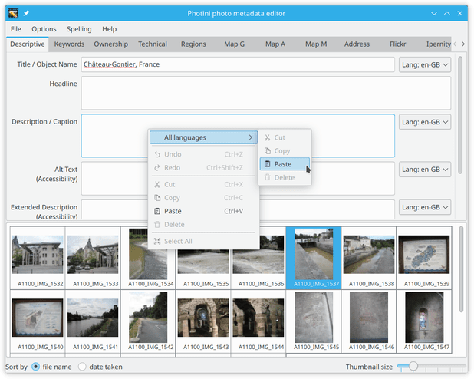Screen dimensions: 474x379
Task: Open the File menu
Action: tap(15, 29)
